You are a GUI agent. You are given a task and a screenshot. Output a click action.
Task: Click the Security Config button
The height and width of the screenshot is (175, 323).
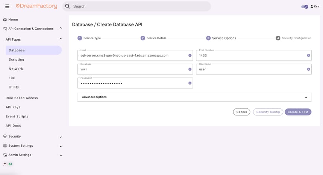pyautogui.click(x=268, y=112)
